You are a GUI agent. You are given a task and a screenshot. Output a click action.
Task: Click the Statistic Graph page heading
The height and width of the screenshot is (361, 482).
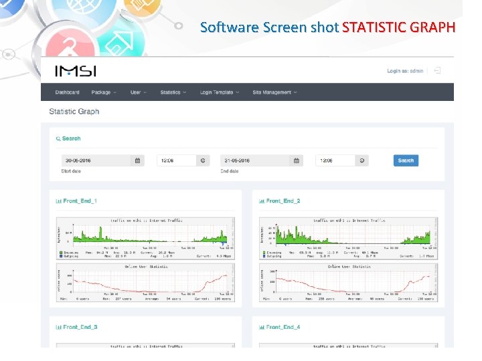click(74, 112)
